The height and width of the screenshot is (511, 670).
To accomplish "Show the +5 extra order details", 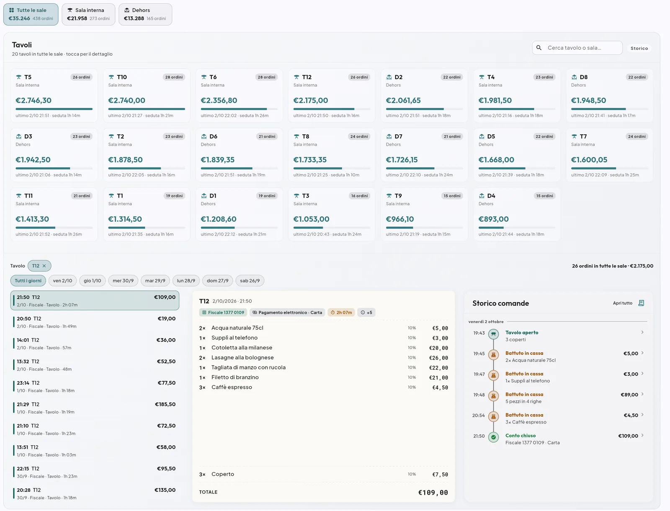I will [366, 313].
